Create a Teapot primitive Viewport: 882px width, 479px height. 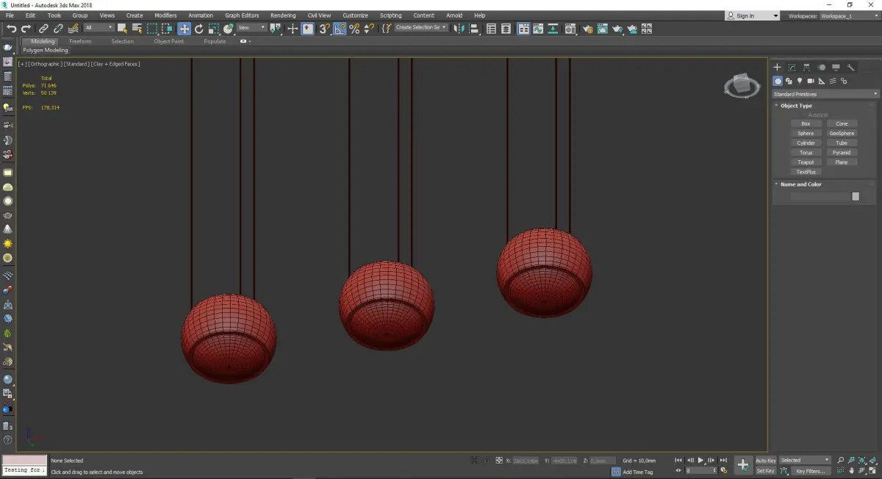click(x=806, y=162)
